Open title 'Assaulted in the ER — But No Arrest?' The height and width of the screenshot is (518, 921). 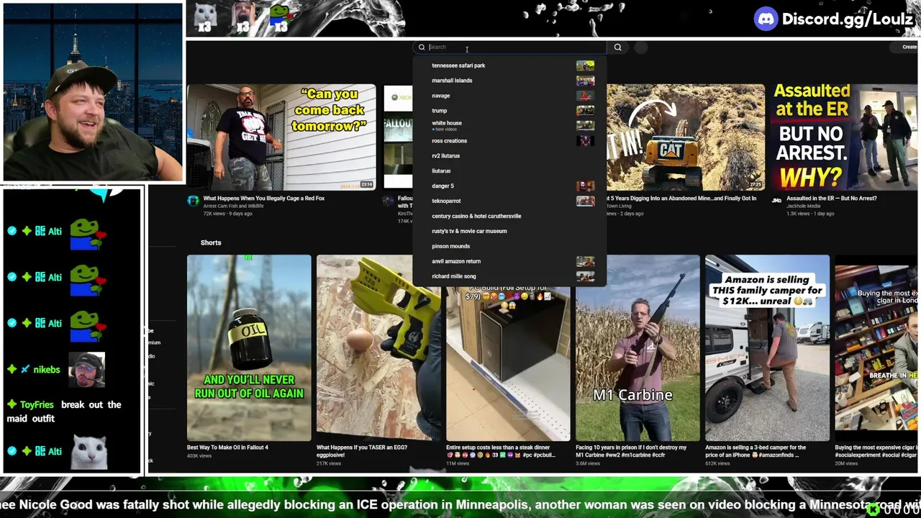[x=831, y=199]
